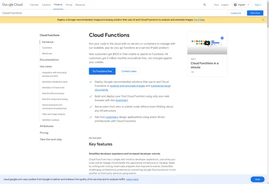Viewport: 269px width, 184px height.
Task: Click Try Functions free button
Action: click(x=102, y=71)
